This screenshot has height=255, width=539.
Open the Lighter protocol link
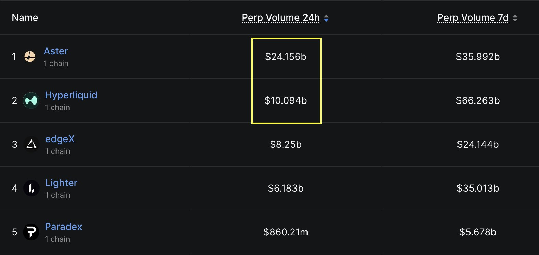(x=61, y=183)
